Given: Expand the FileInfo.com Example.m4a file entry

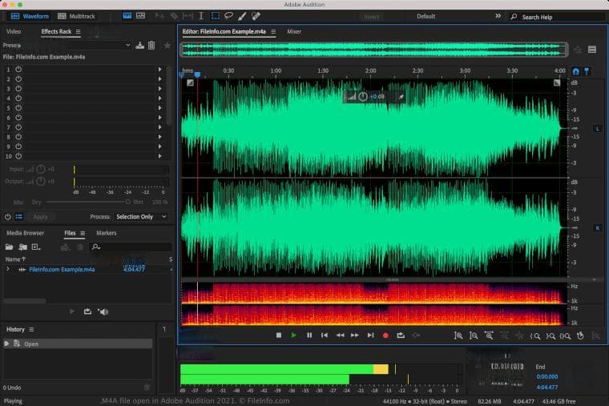Looking at the screenshot, I should 7,268.
